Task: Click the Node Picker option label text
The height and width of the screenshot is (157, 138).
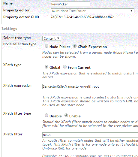Action: pos(60,47)
